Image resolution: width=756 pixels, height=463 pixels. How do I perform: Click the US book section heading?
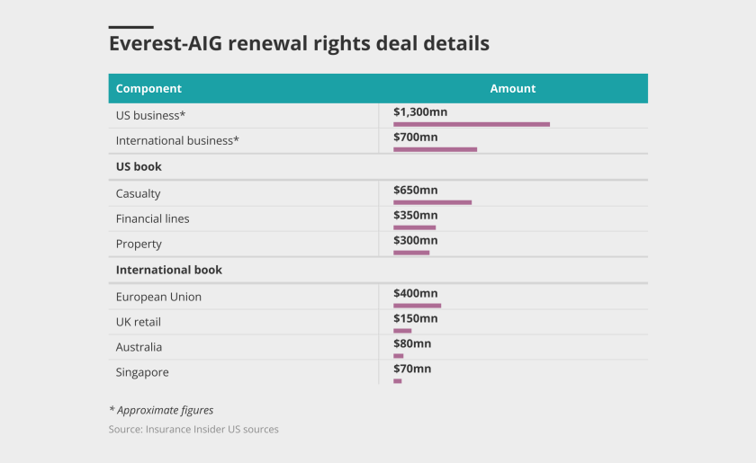click(139, 167)
